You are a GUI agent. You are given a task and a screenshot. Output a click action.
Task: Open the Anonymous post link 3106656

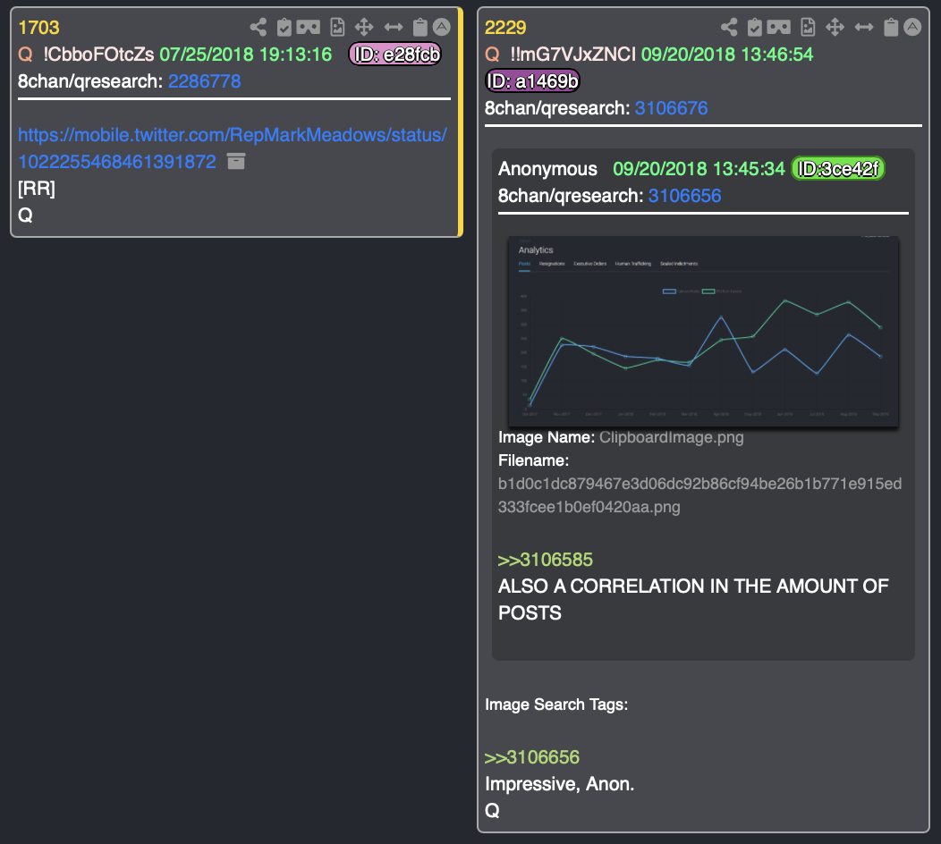(x=685, y=196)
